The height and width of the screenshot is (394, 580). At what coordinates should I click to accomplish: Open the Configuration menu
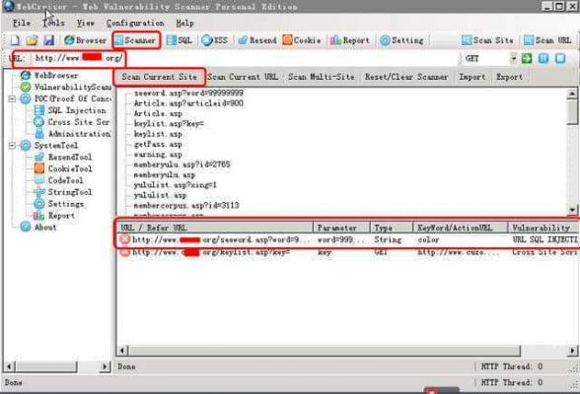point(135,23)
